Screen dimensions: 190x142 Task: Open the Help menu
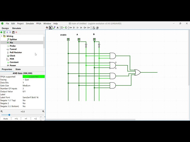[56, 23]
